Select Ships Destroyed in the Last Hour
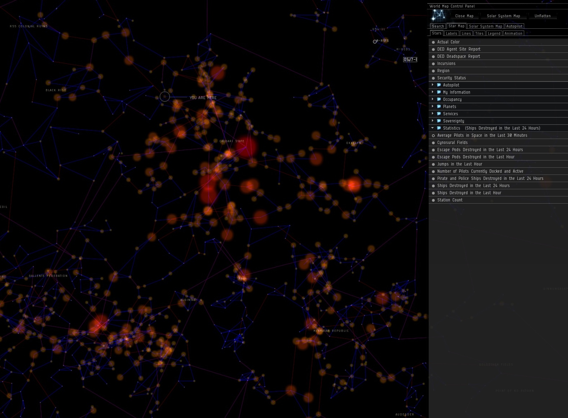This screenshot has height=418, width=568. click(x=498, y=193)
